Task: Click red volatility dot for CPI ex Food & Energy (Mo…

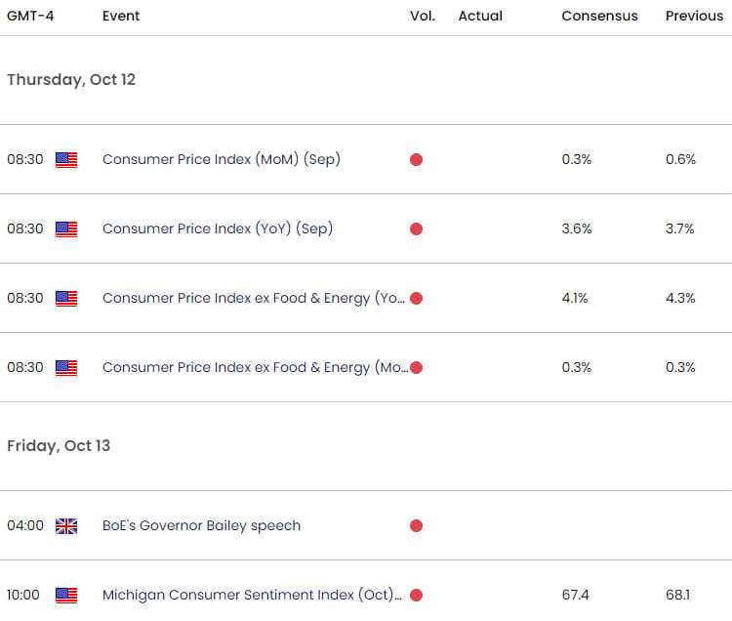Action: point(416,367)
